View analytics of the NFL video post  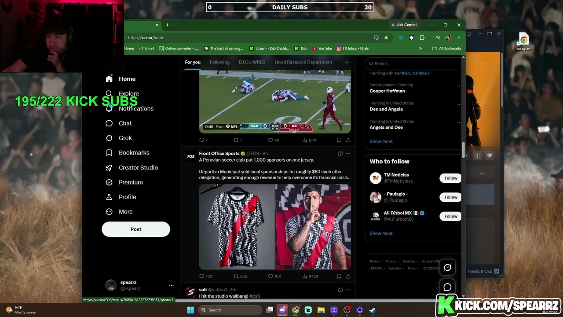pyautogui.click(x=310, y=140)
